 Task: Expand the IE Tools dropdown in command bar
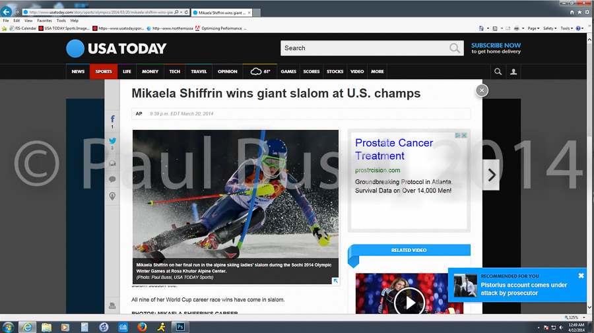(567, 28)
